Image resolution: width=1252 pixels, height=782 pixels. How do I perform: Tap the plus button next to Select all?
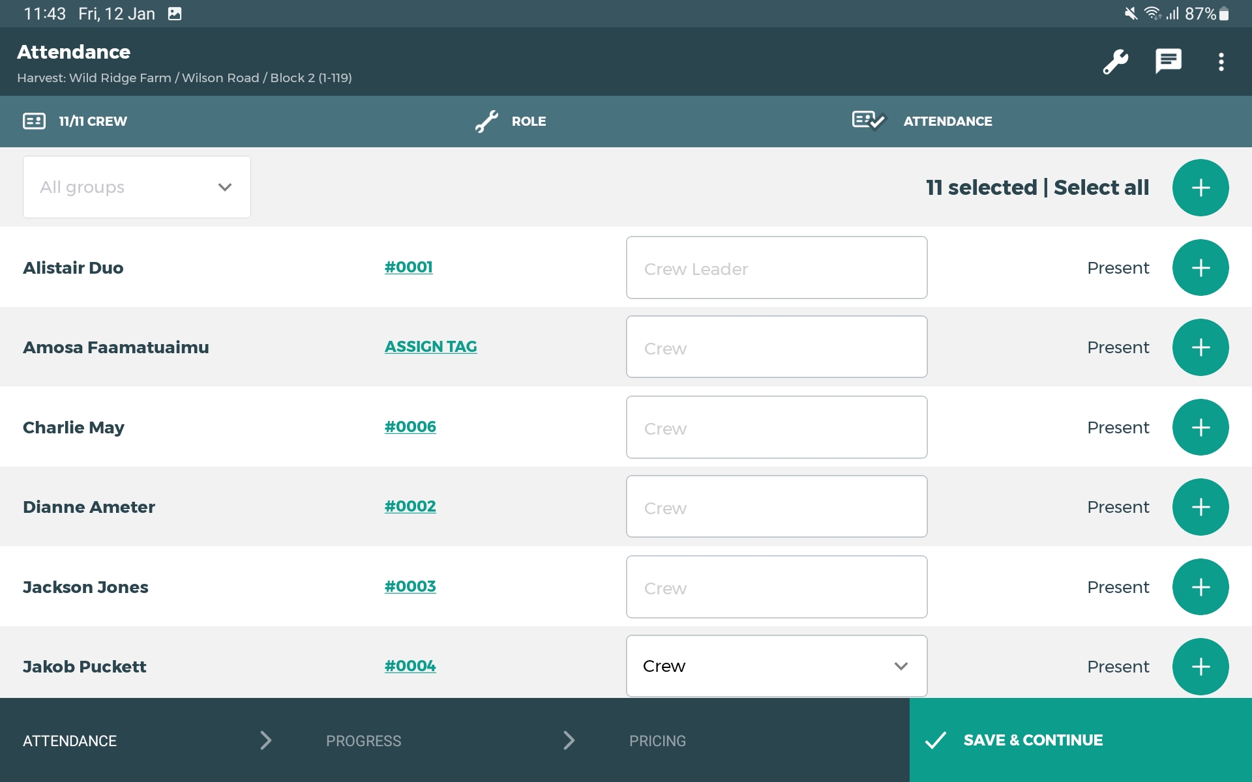(1200, 188)
